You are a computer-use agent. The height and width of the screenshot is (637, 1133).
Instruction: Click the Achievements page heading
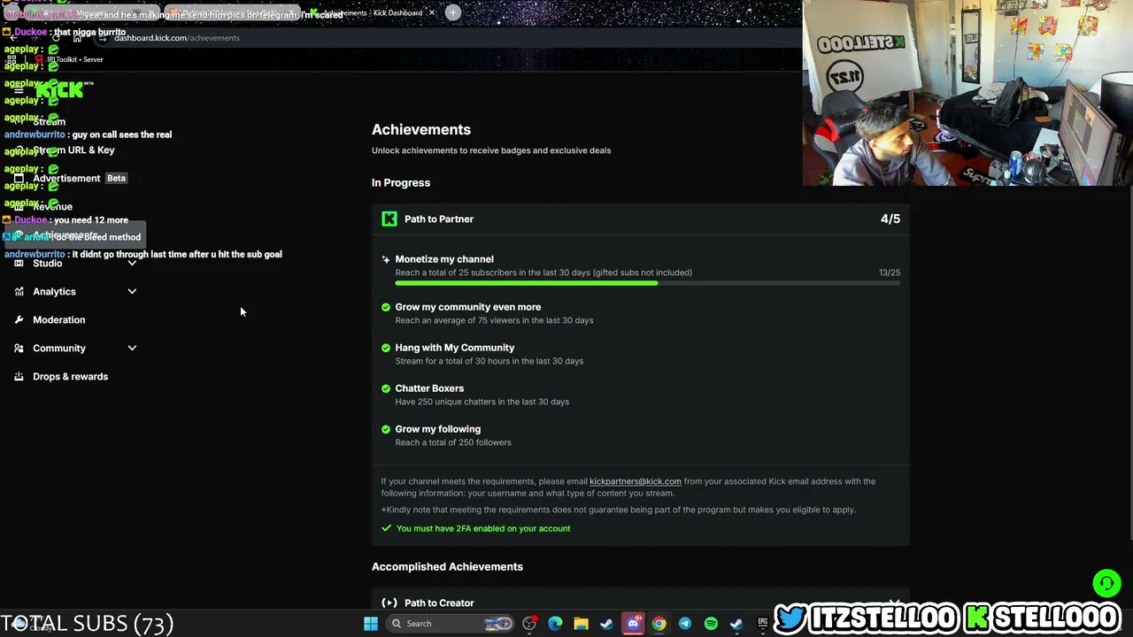421,129
